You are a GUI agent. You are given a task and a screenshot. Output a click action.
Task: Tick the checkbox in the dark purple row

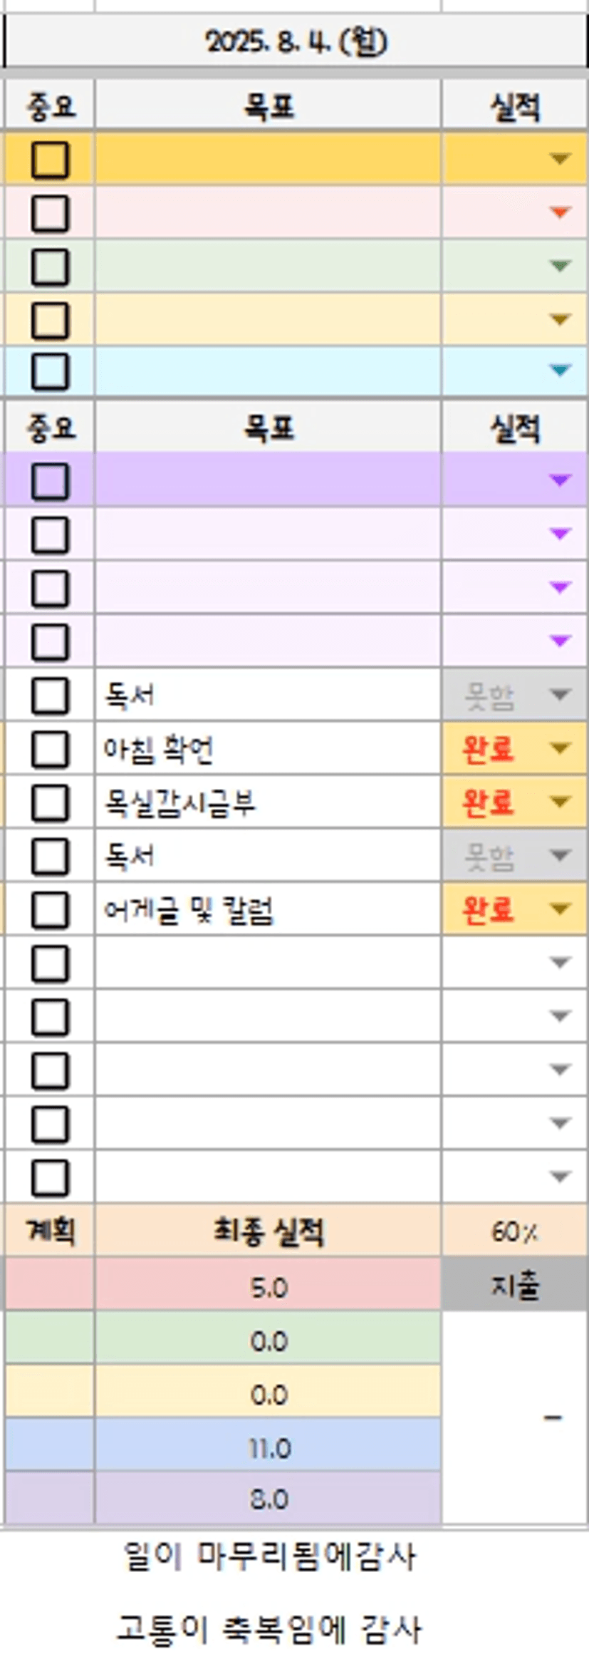point(50,481)
